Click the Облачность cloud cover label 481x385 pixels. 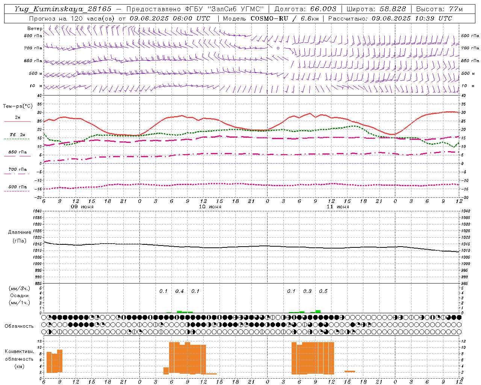coord(19,326)
